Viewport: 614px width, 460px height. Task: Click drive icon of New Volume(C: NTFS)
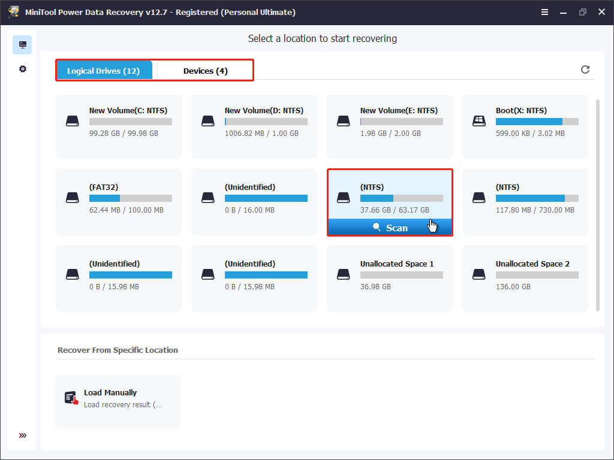point(73,121)
